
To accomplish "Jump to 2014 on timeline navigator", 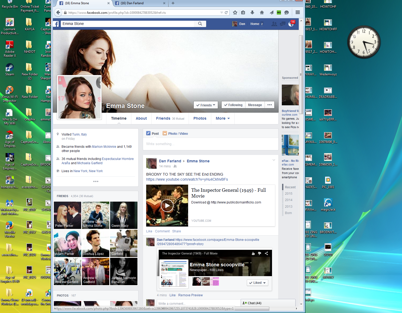I will 289,200.
